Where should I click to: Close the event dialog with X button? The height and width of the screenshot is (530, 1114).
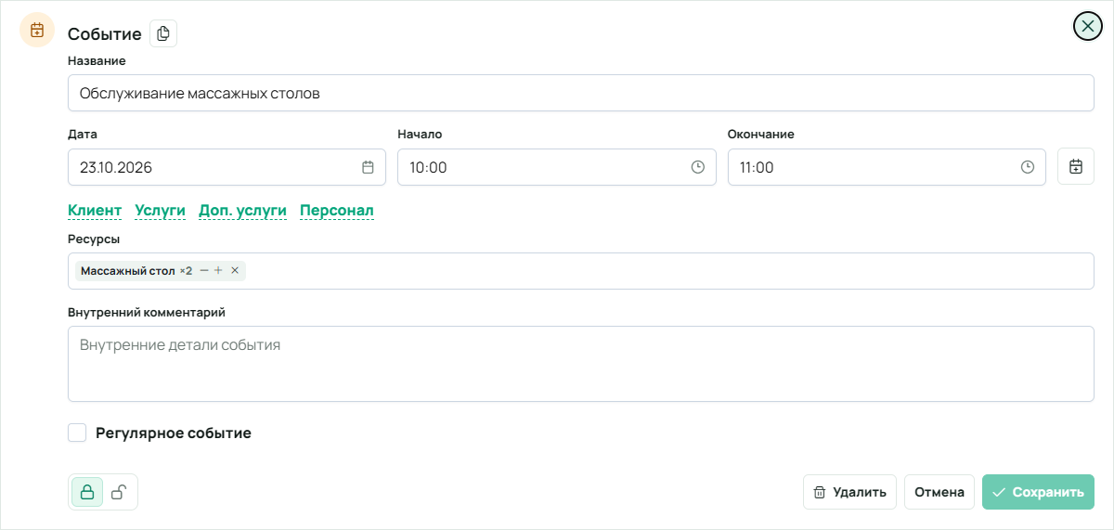pyautogui.click(x=1088, y=26)
